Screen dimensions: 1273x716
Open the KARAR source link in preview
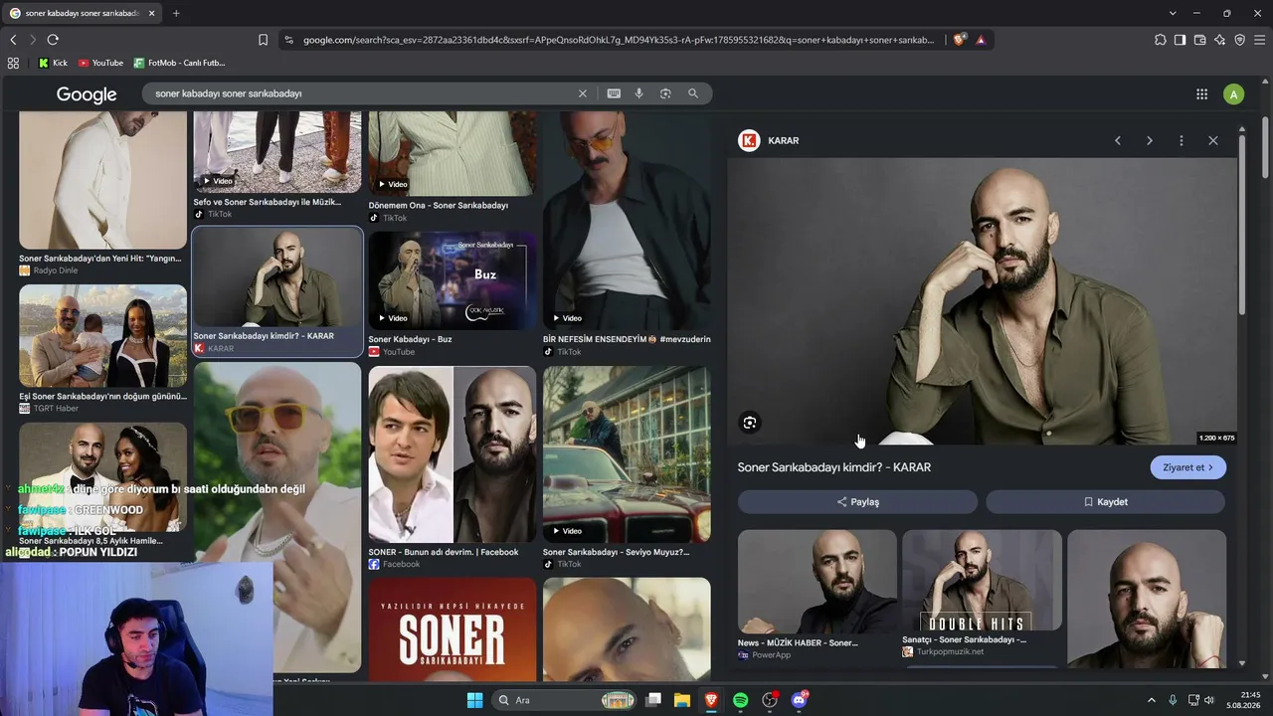[769, 140]
